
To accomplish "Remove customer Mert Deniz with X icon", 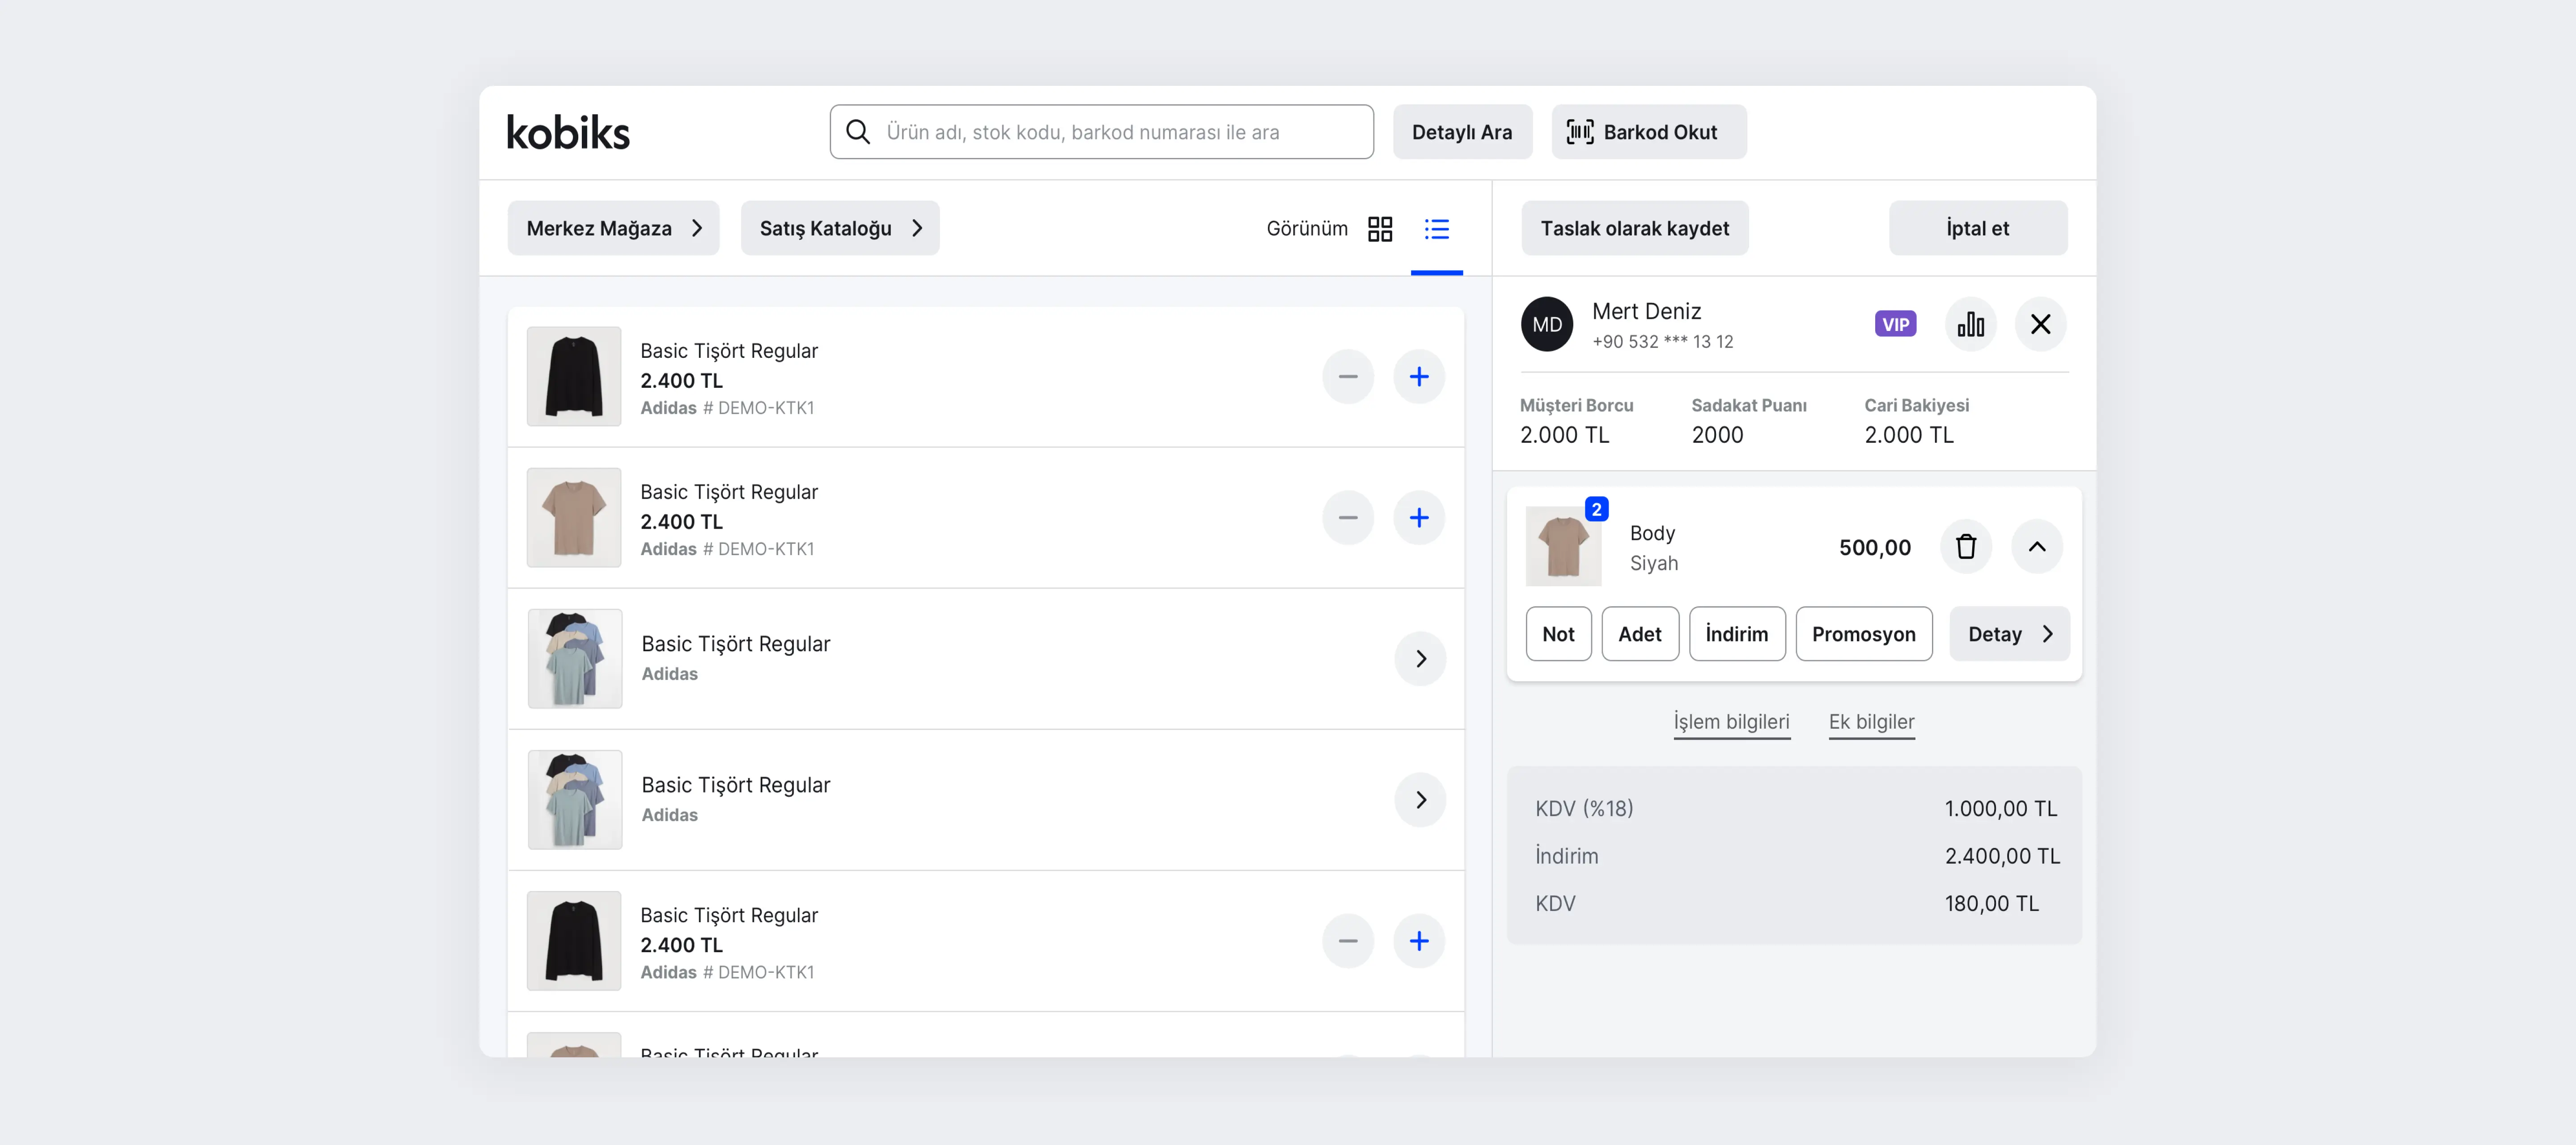I will (x=2040, y=324).
